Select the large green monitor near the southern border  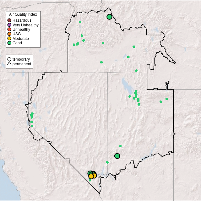coord(117,156)
